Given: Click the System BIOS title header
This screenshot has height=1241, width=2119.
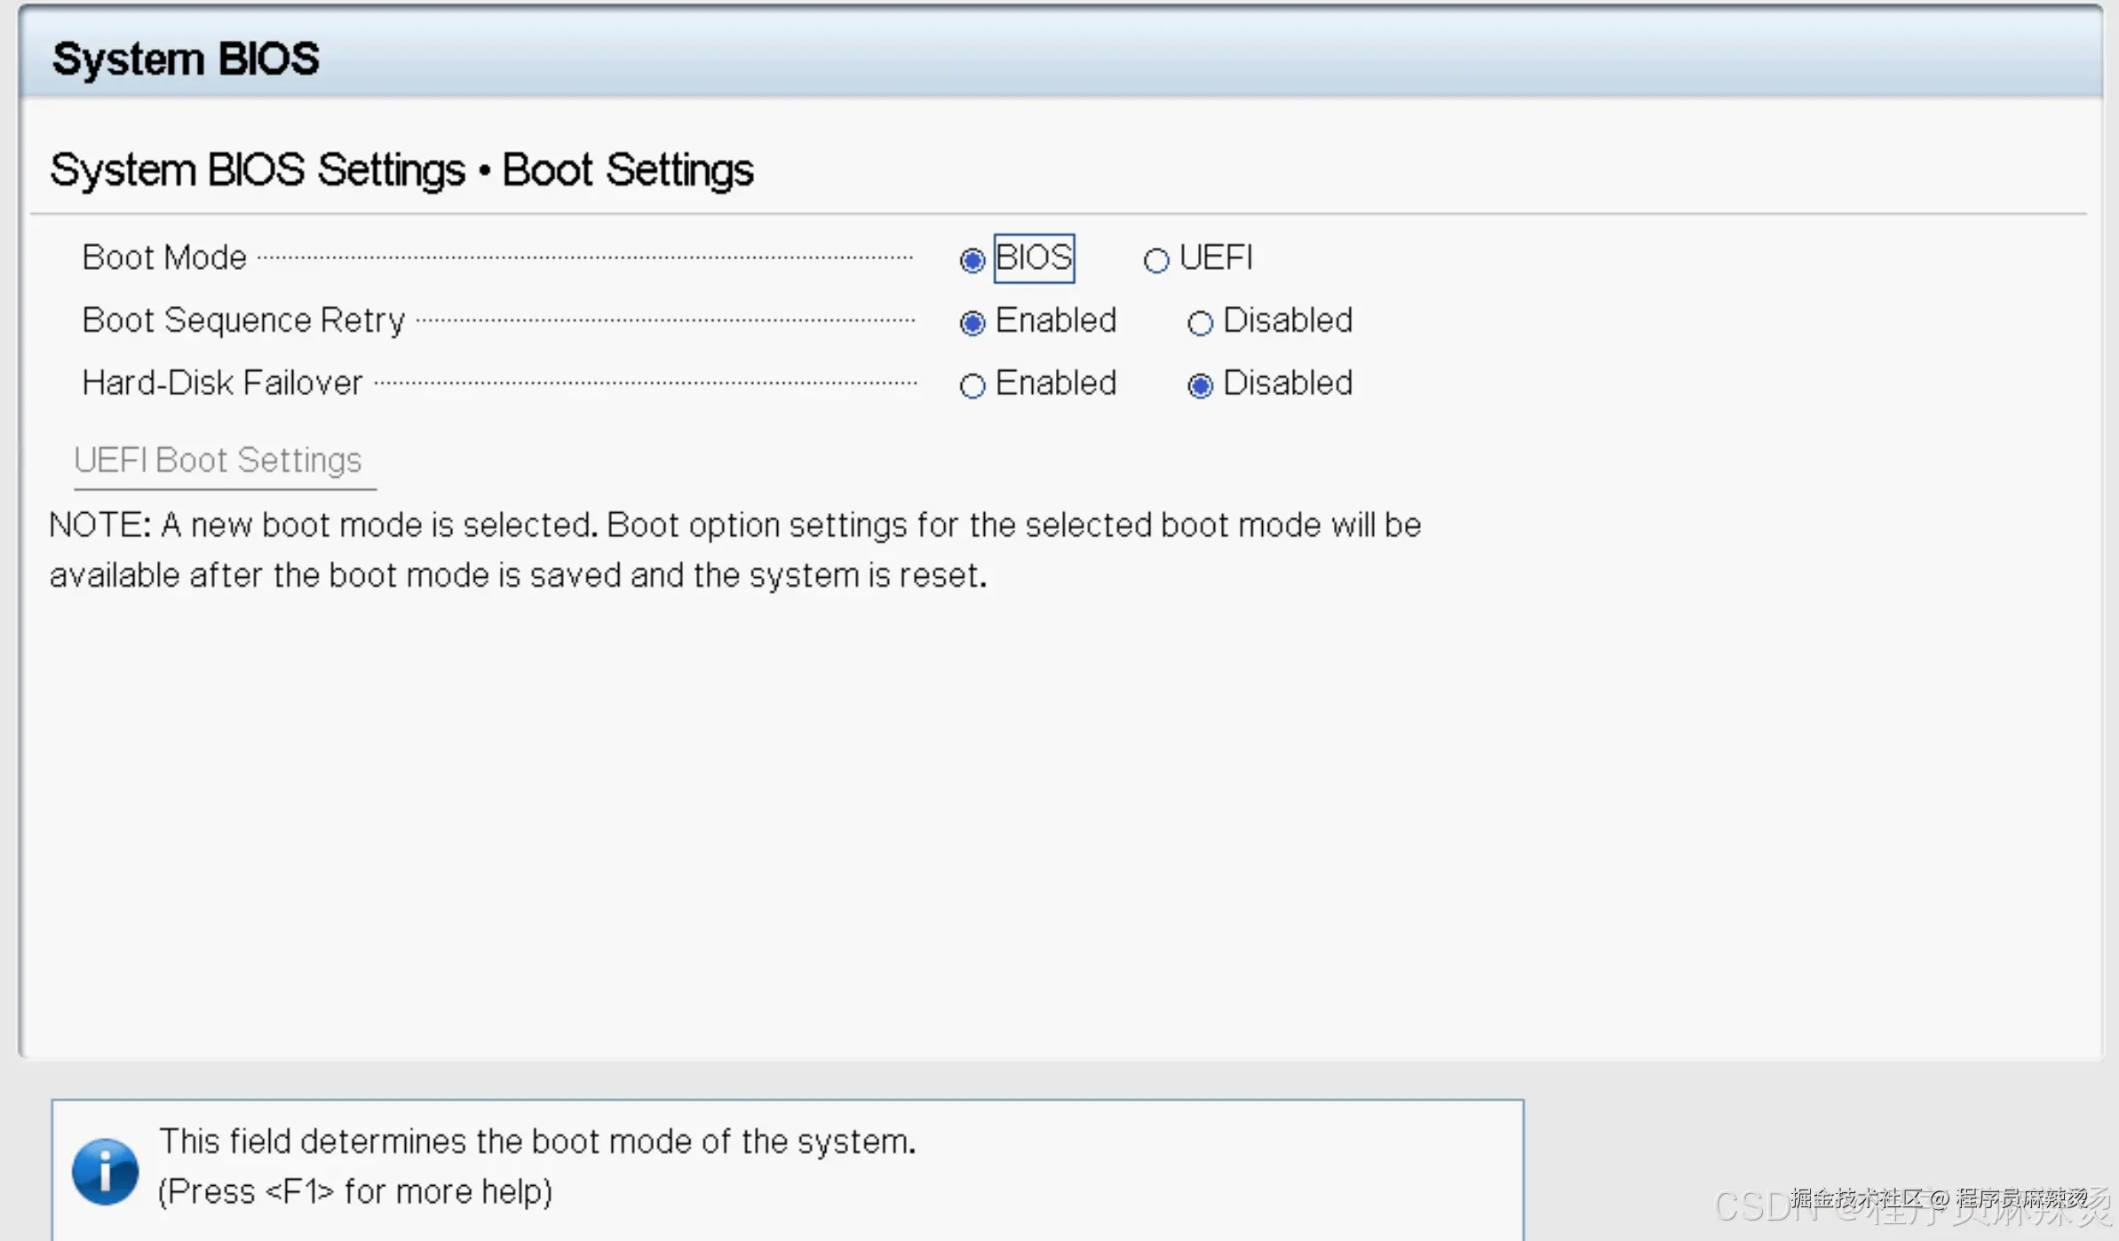Looking at the screenshot, I should [x=186, y=59].
